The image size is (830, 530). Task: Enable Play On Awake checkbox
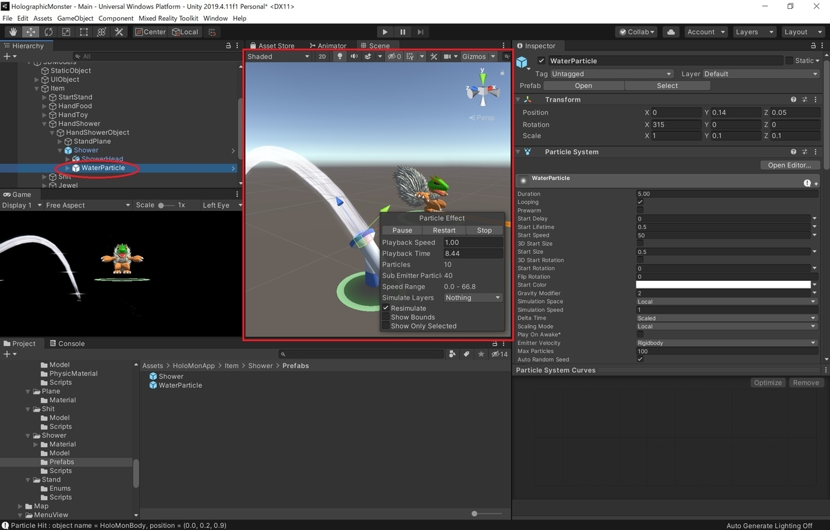click(x=640, y=335)
